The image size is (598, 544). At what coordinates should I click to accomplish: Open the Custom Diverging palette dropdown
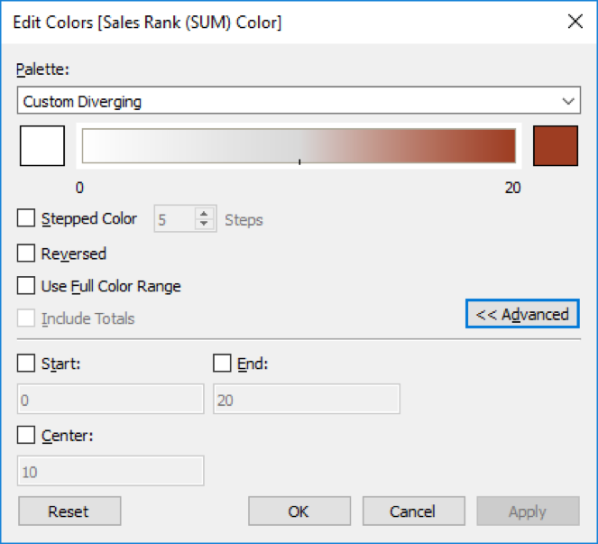pos(298,101)
